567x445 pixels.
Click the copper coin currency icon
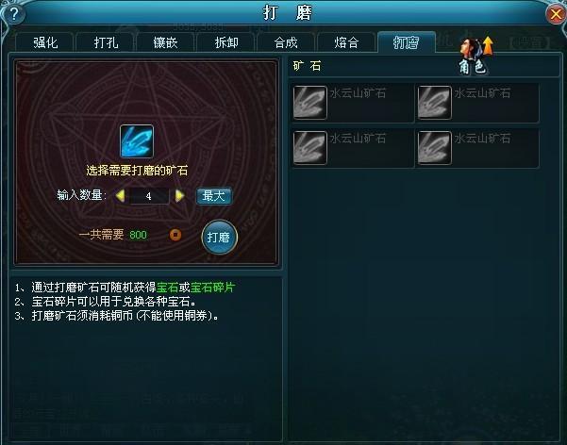pos(175,235)
